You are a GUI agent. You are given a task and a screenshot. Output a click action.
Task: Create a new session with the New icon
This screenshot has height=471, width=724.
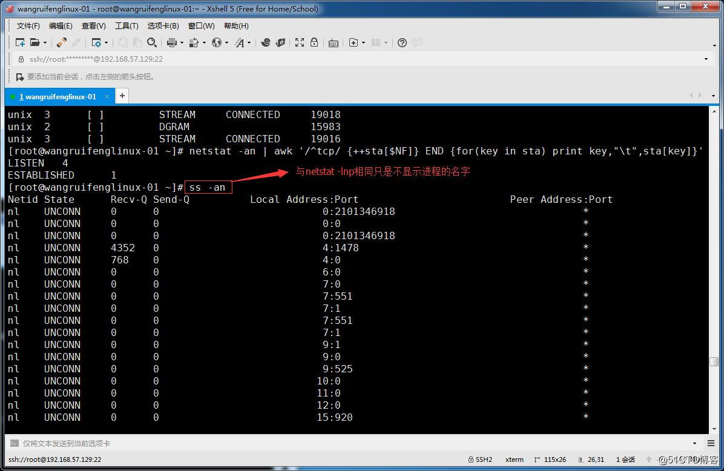[x=20, y=42]
